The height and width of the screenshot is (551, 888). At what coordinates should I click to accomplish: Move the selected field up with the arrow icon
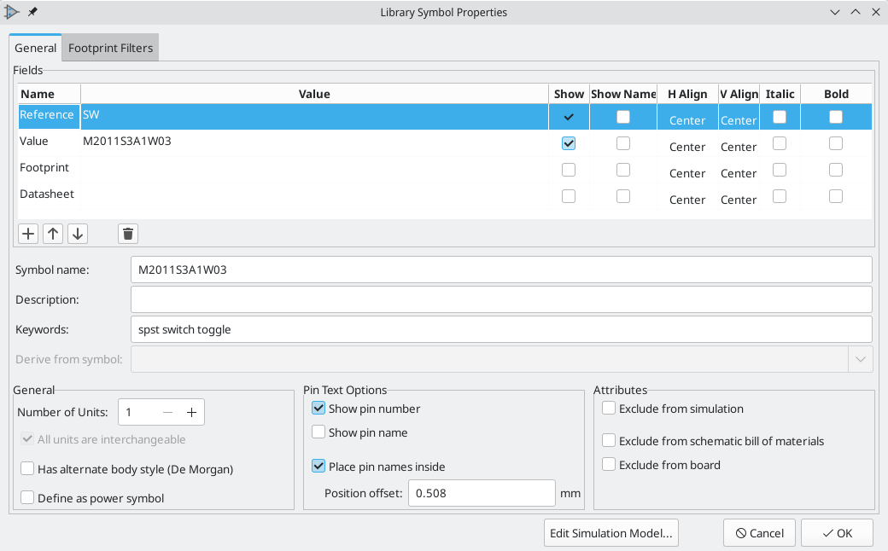(53, 234)
